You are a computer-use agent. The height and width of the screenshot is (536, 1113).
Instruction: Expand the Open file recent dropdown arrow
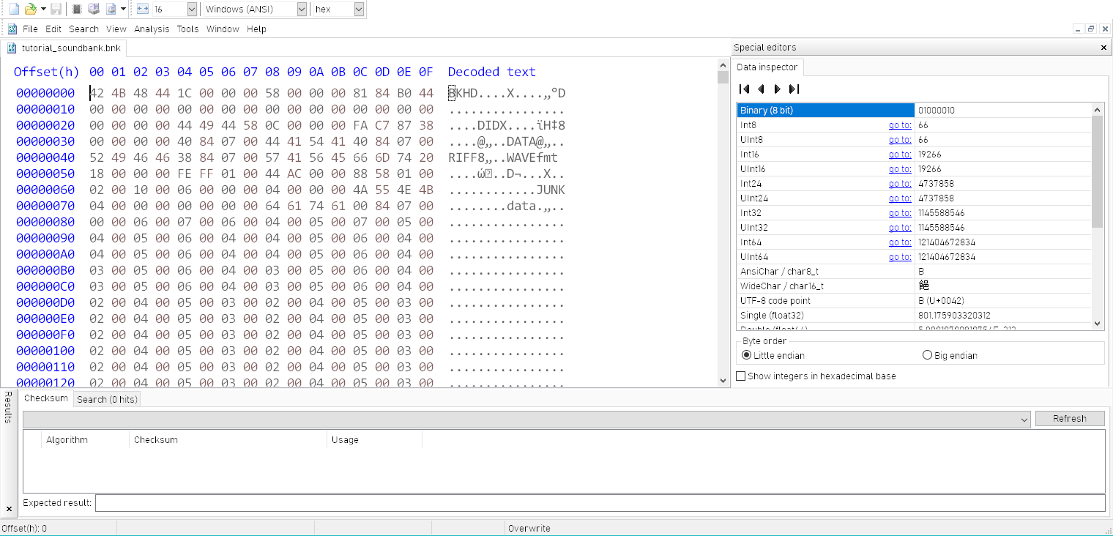point(43,9)
